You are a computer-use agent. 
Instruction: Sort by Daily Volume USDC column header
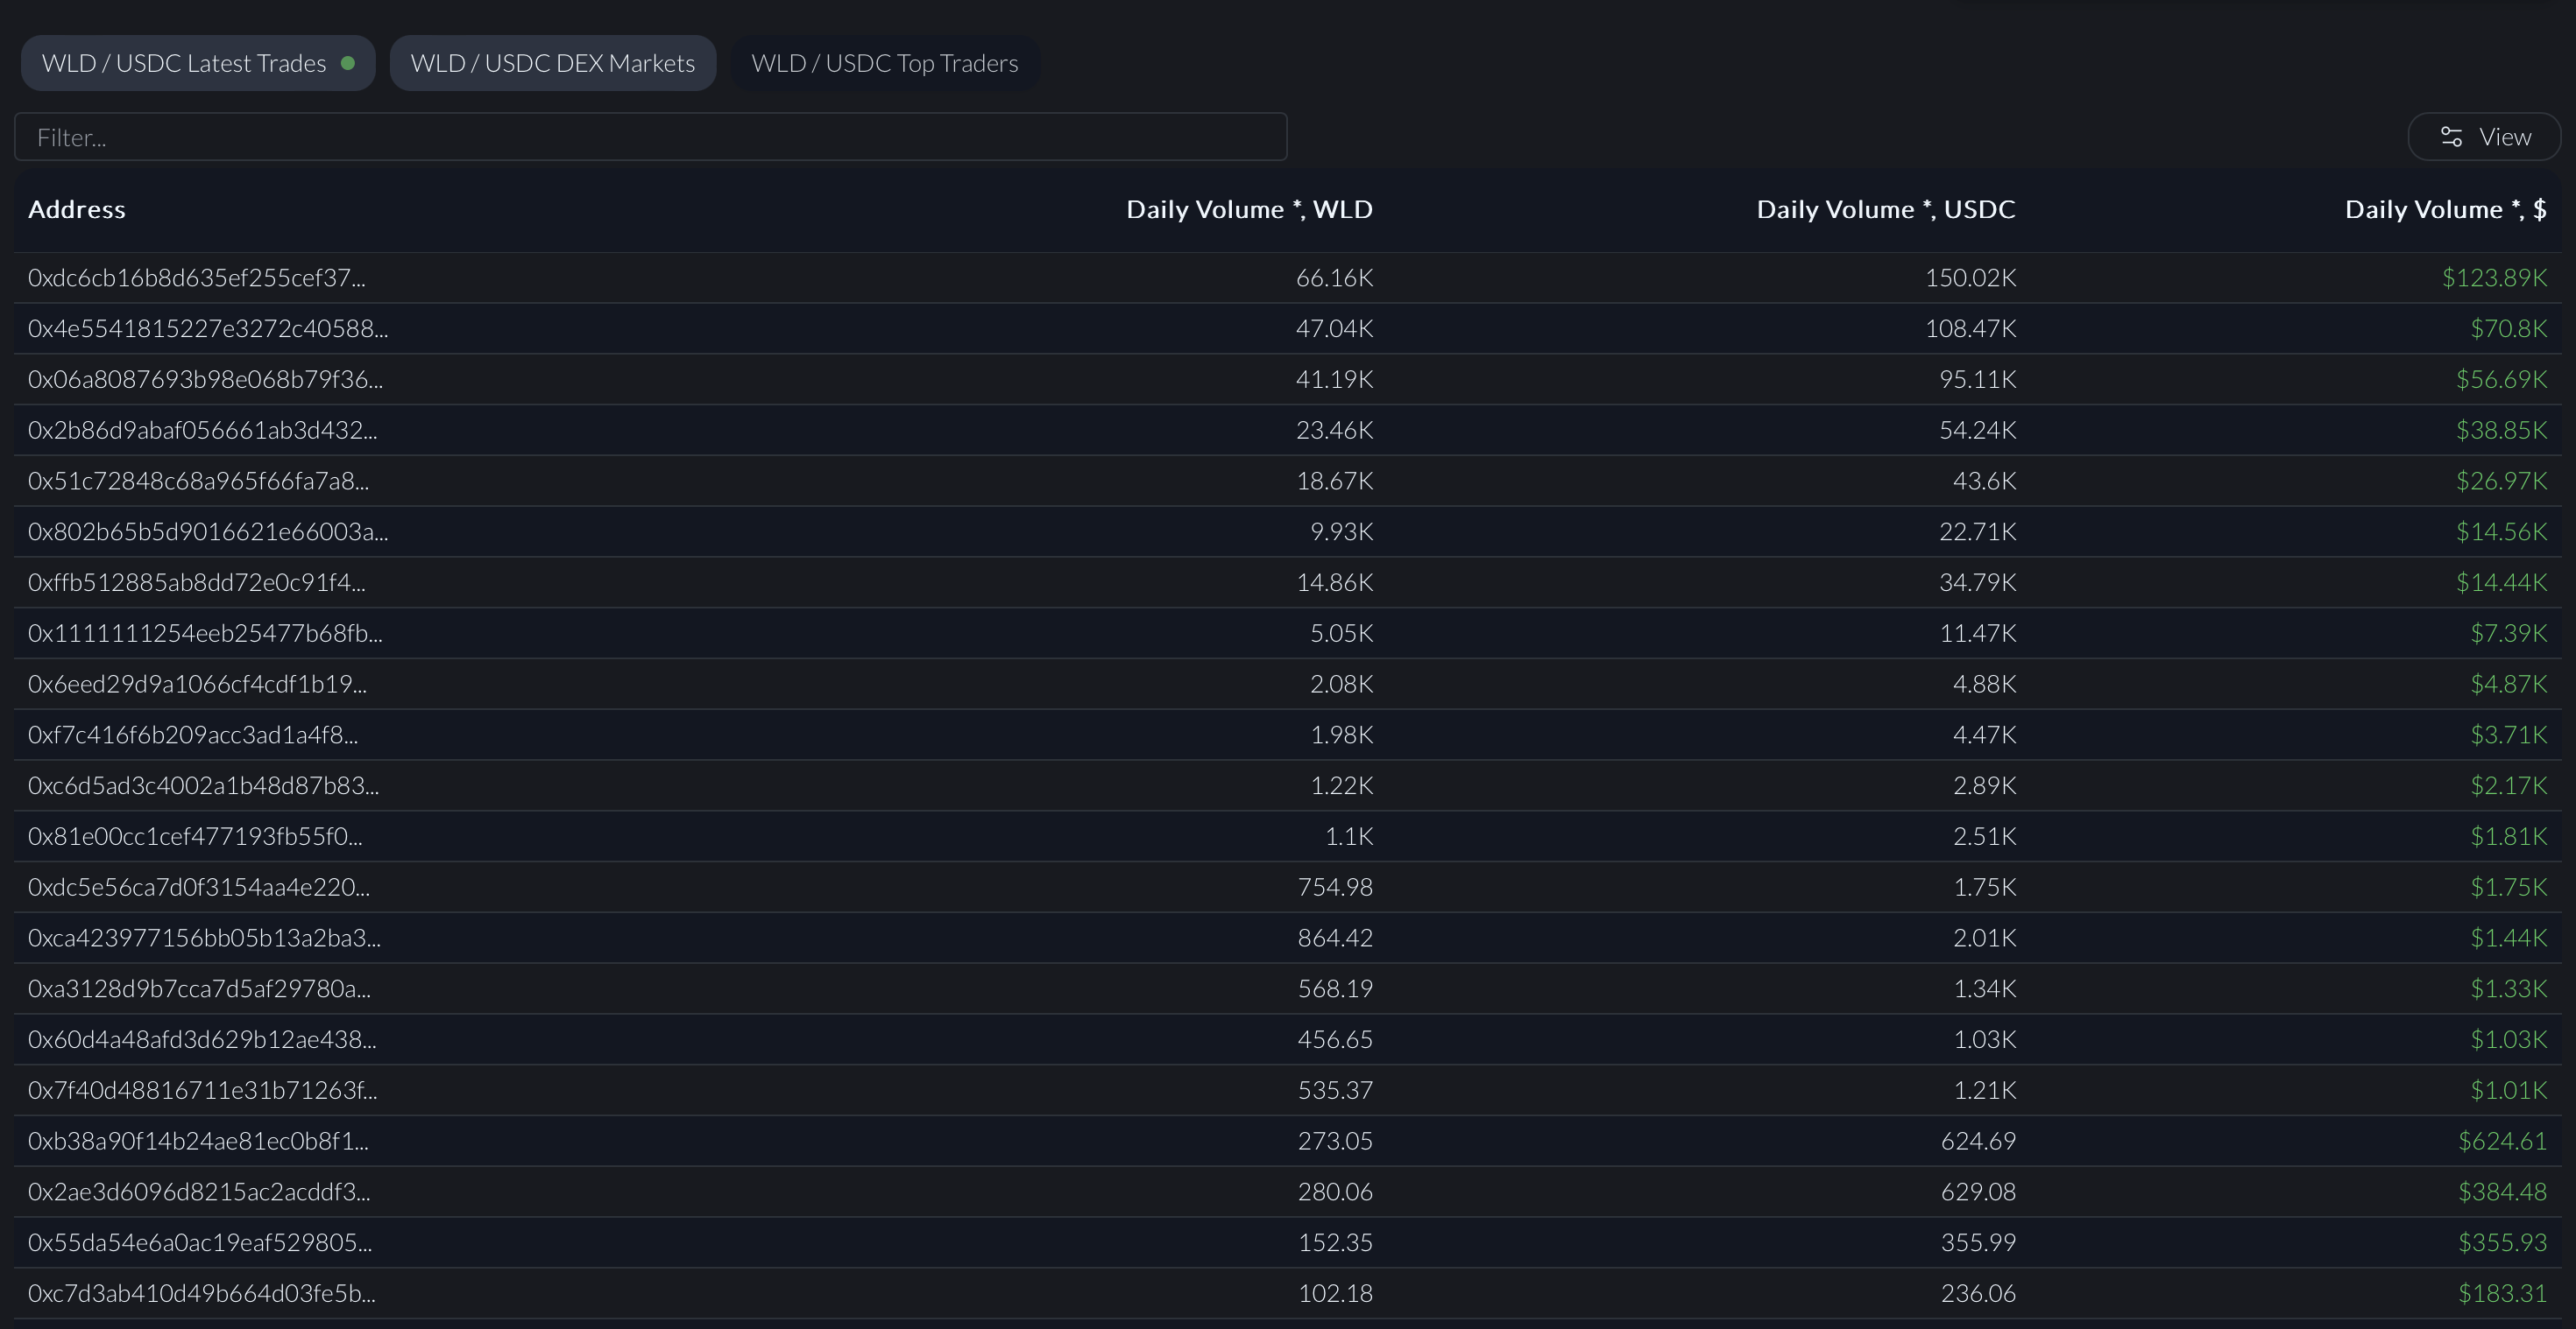pyautogui.click(x=1886, y=210)
